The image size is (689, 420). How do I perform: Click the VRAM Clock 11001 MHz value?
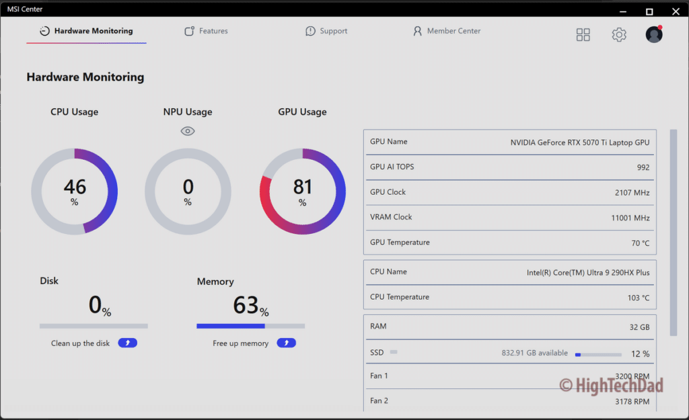pyautogui.click(x=630, y=218)
